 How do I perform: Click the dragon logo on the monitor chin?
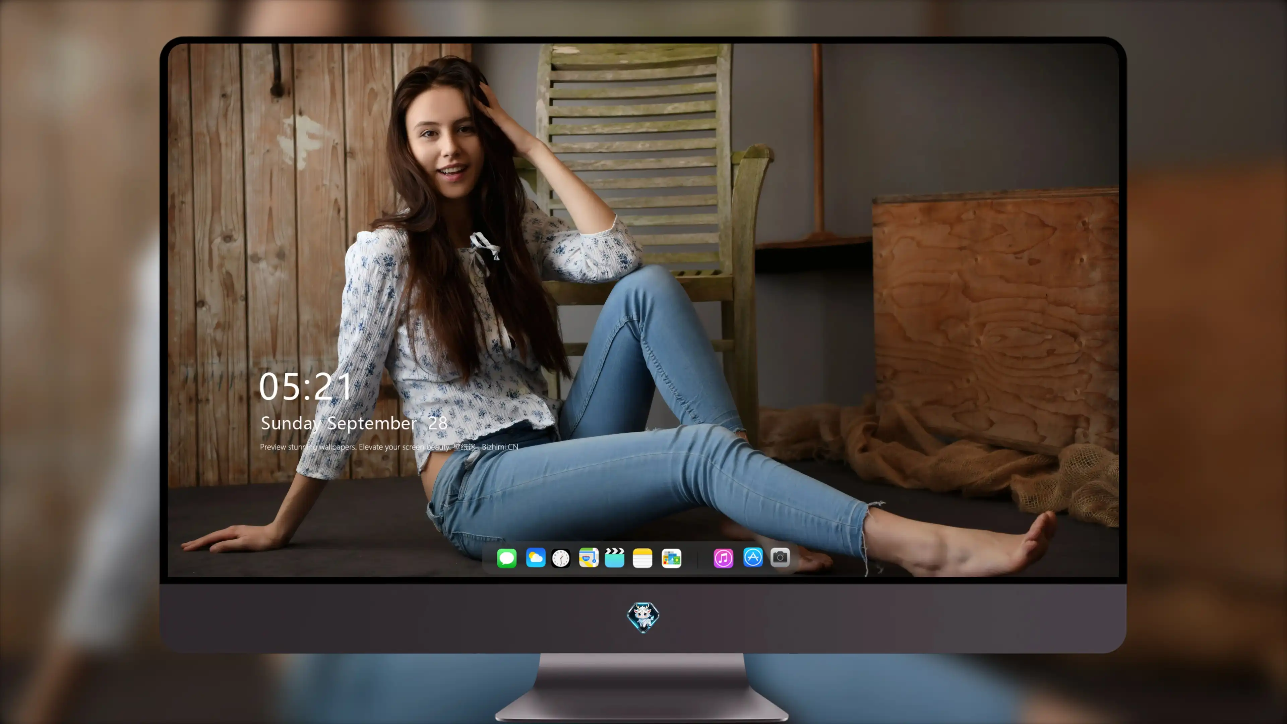click(643, 617)
